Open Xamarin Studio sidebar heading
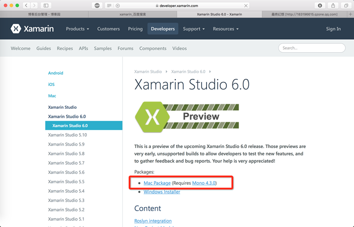 pyautogui.click(x=63, y=107)
